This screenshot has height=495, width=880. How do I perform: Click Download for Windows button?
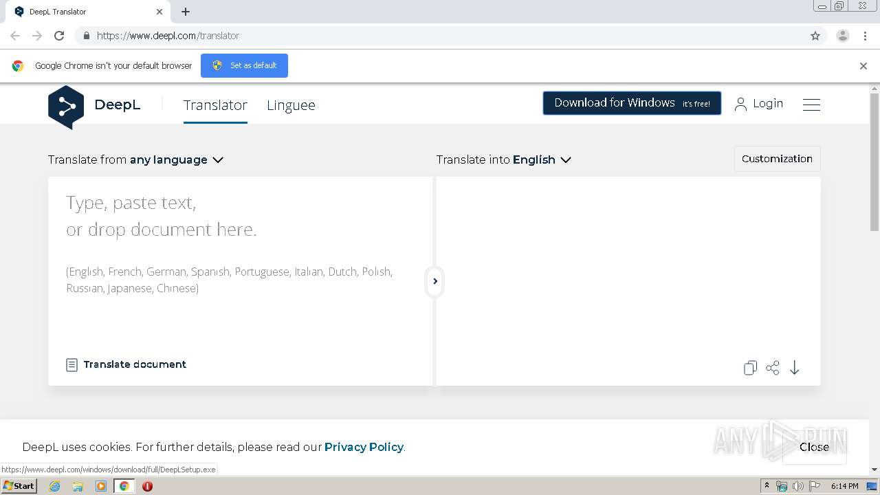click(x=632, y=103)
